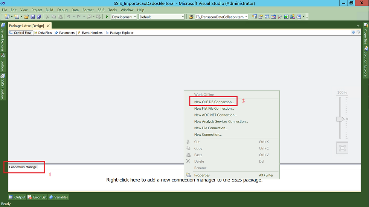The height and width of the screenshot is (207, 369).
Task: Open the Undo history dropdown arrow
Action: [74, 17]
